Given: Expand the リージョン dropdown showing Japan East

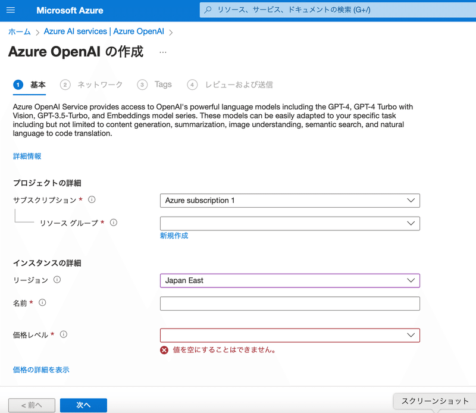Looking at the screenshot, I should coord(290,281).
